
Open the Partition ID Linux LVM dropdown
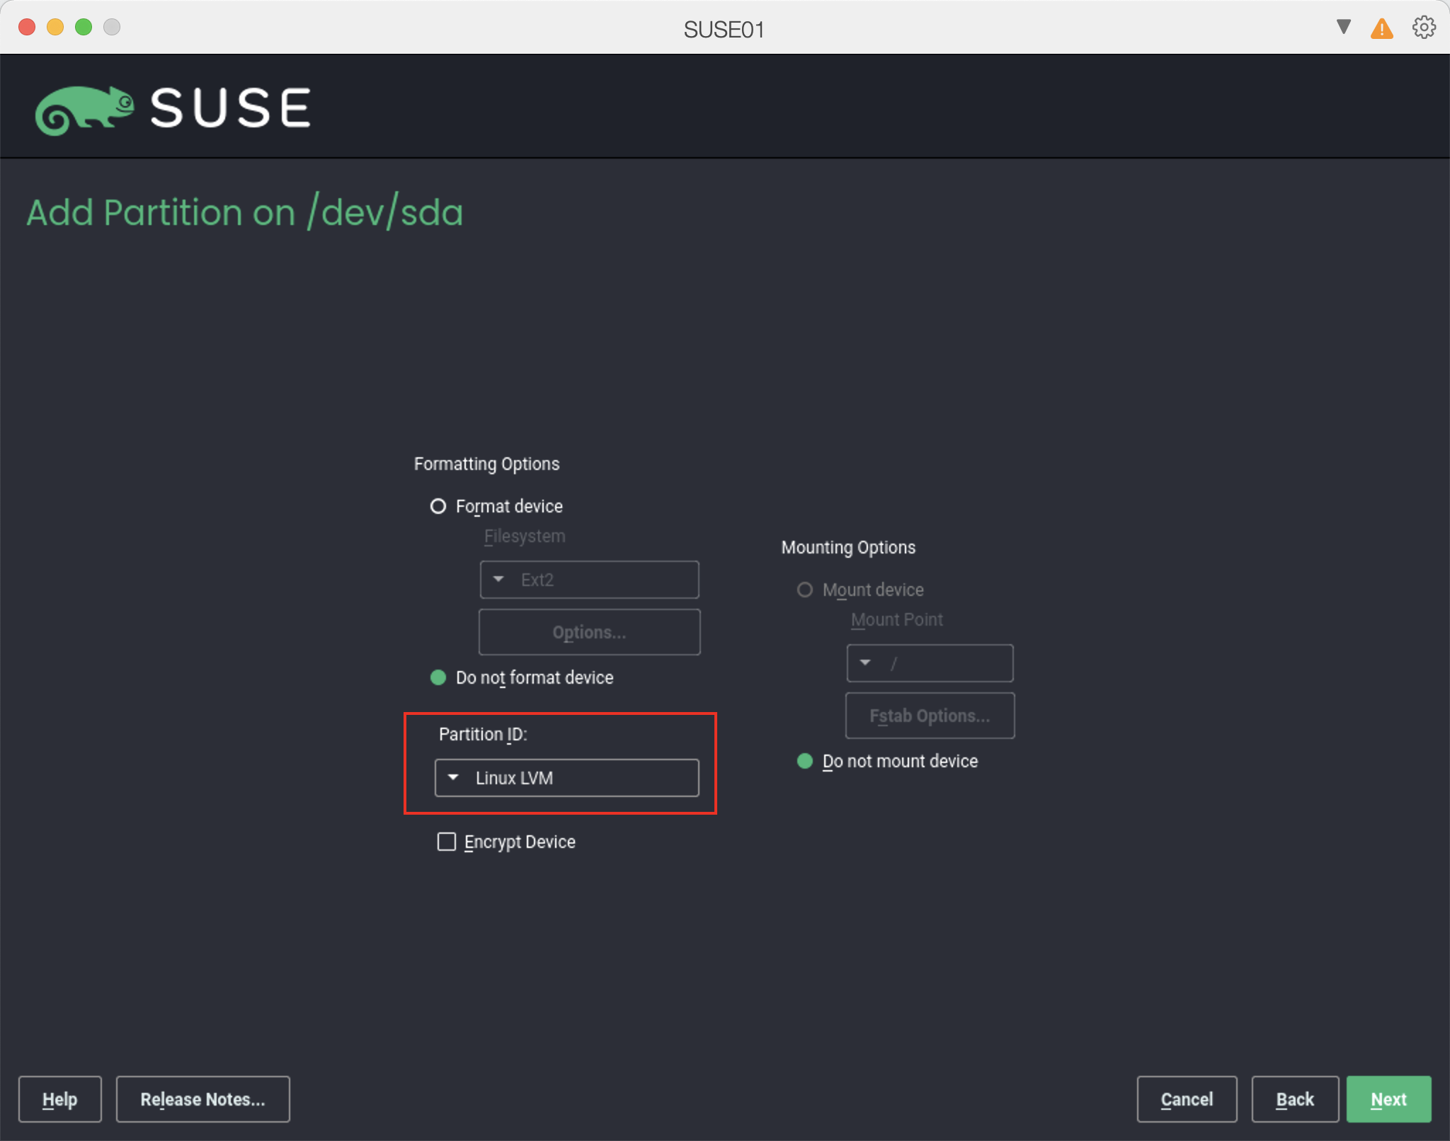(x=566, y=778)
